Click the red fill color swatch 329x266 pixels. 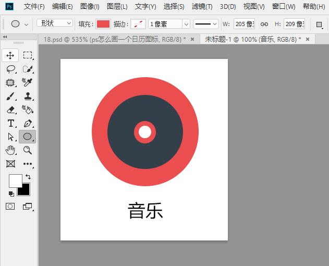103,24
